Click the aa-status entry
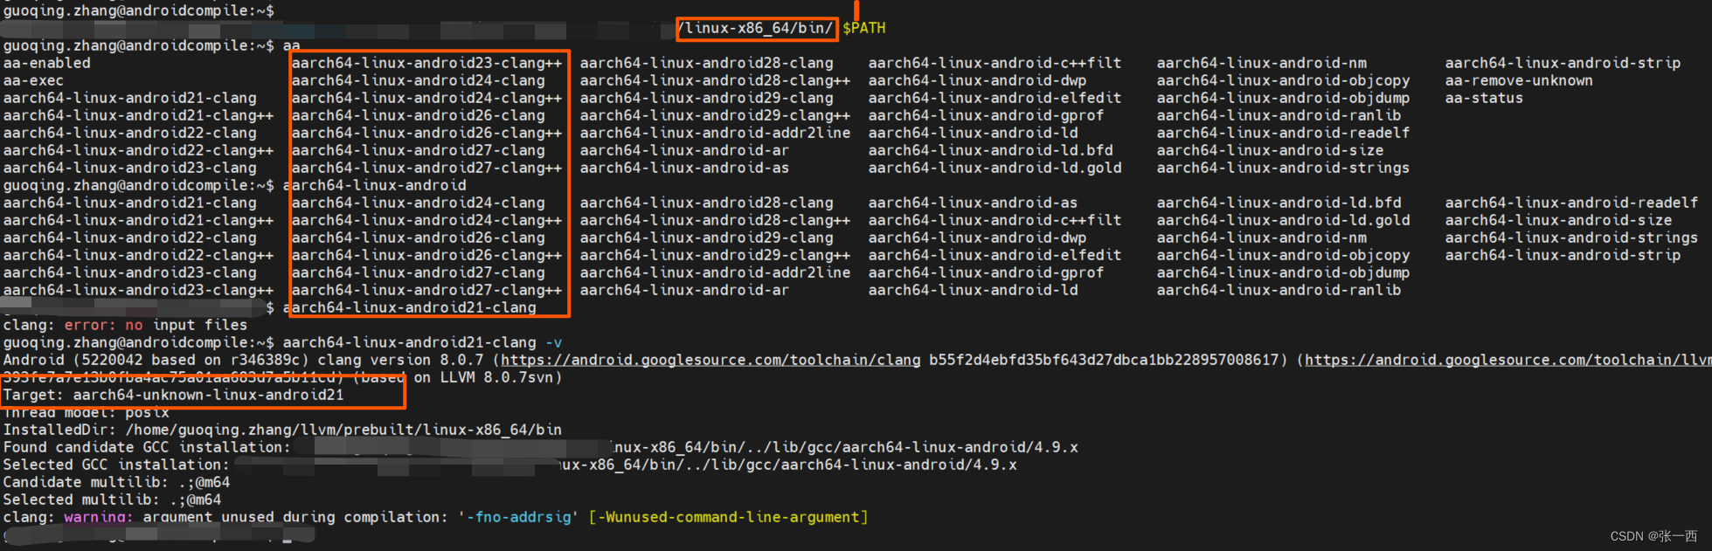The height and width of the screenshot is (551, 1712). pos(1484,98)
